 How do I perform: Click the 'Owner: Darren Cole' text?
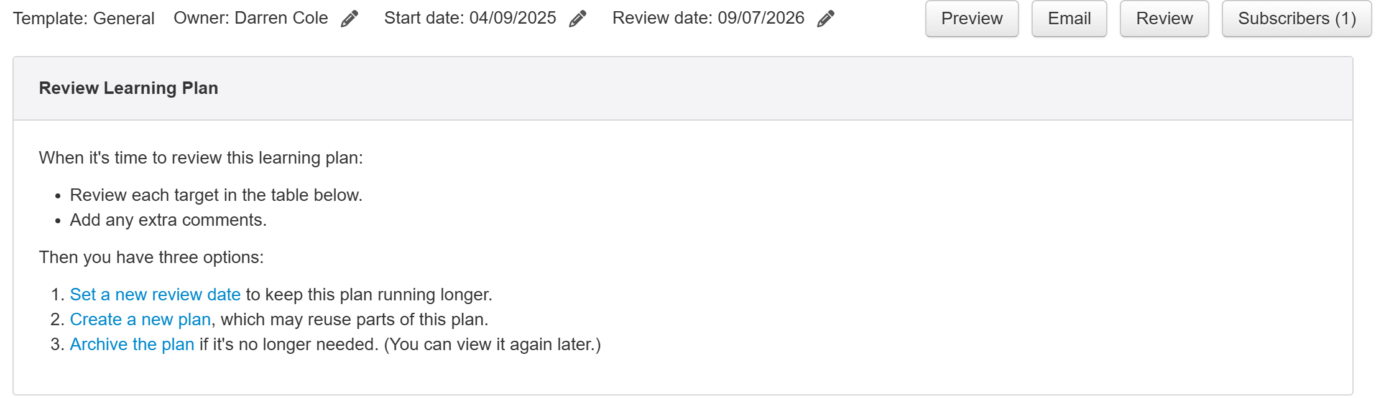pos(251,18)
